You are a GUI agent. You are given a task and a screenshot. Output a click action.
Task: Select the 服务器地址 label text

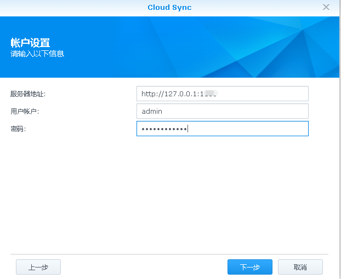point(28,94)
